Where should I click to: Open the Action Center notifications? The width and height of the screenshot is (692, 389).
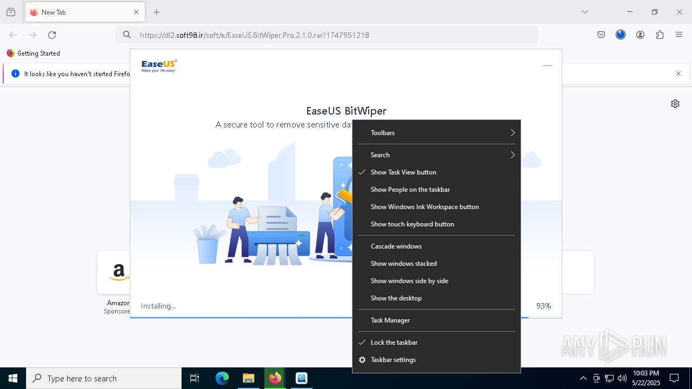[674, 378]
